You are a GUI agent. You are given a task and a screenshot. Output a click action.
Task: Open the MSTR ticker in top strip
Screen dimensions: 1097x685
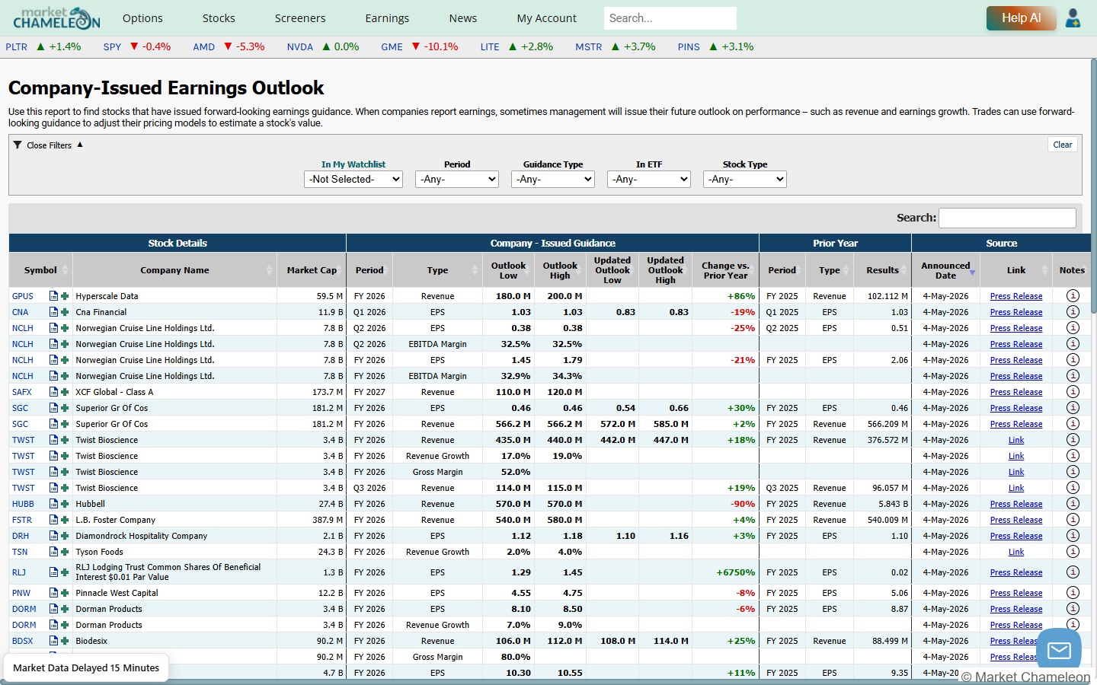point(589,46)
